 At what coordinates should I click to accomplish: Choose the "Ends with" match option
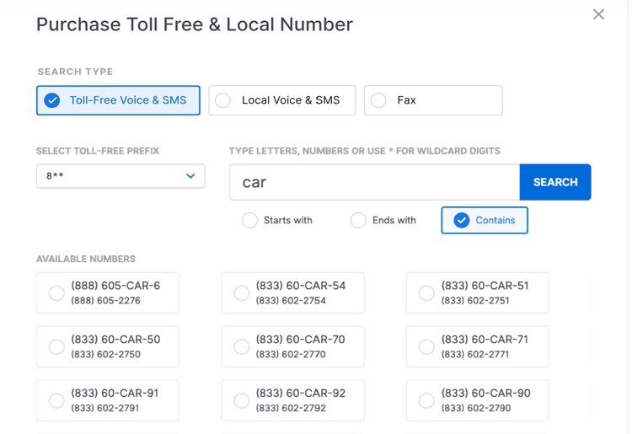tap(358, 220)
